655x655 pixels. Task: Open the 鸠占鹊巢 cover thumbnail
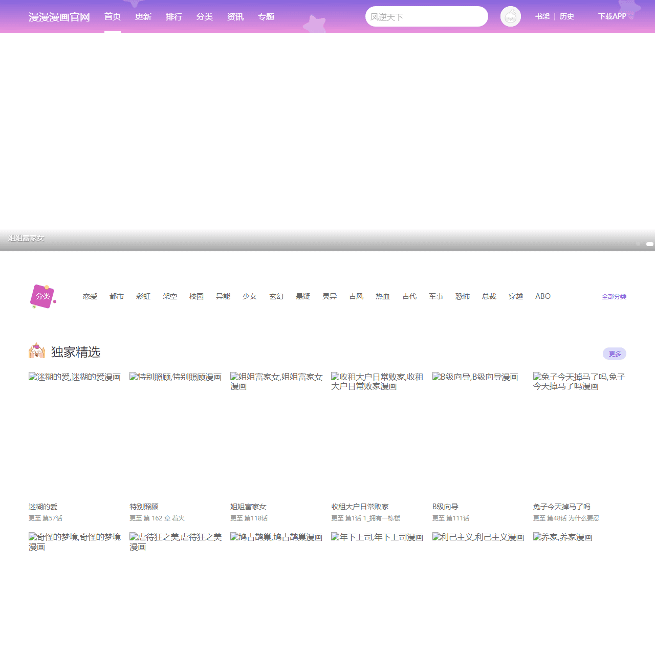276,594
